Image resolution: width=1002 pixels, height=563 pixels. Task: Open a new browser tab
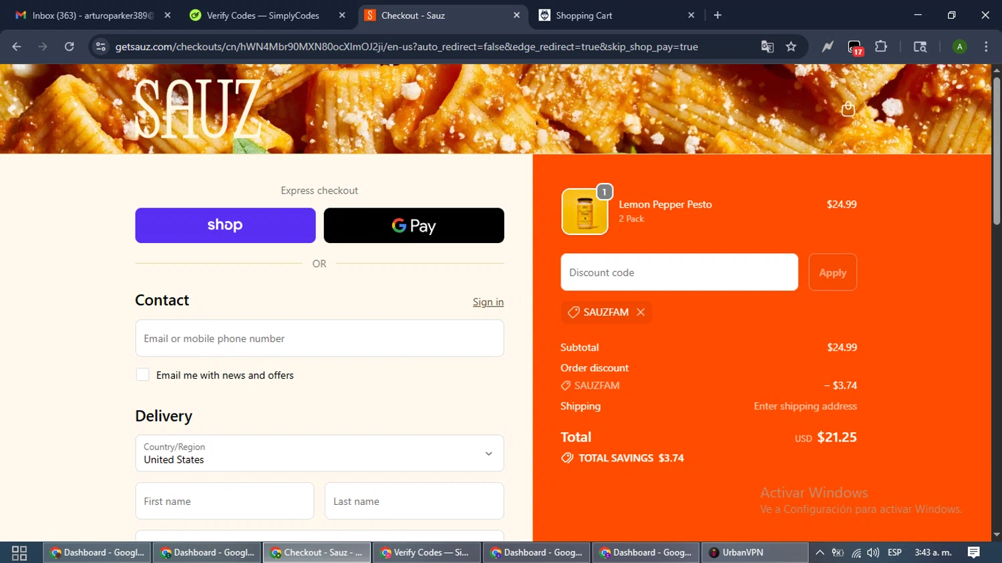coord(717,15)
